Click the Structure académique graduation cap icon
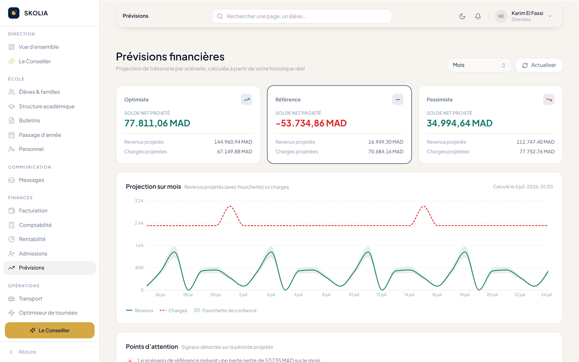The height and width of the screenshot is (362, 579). [12, 106]
